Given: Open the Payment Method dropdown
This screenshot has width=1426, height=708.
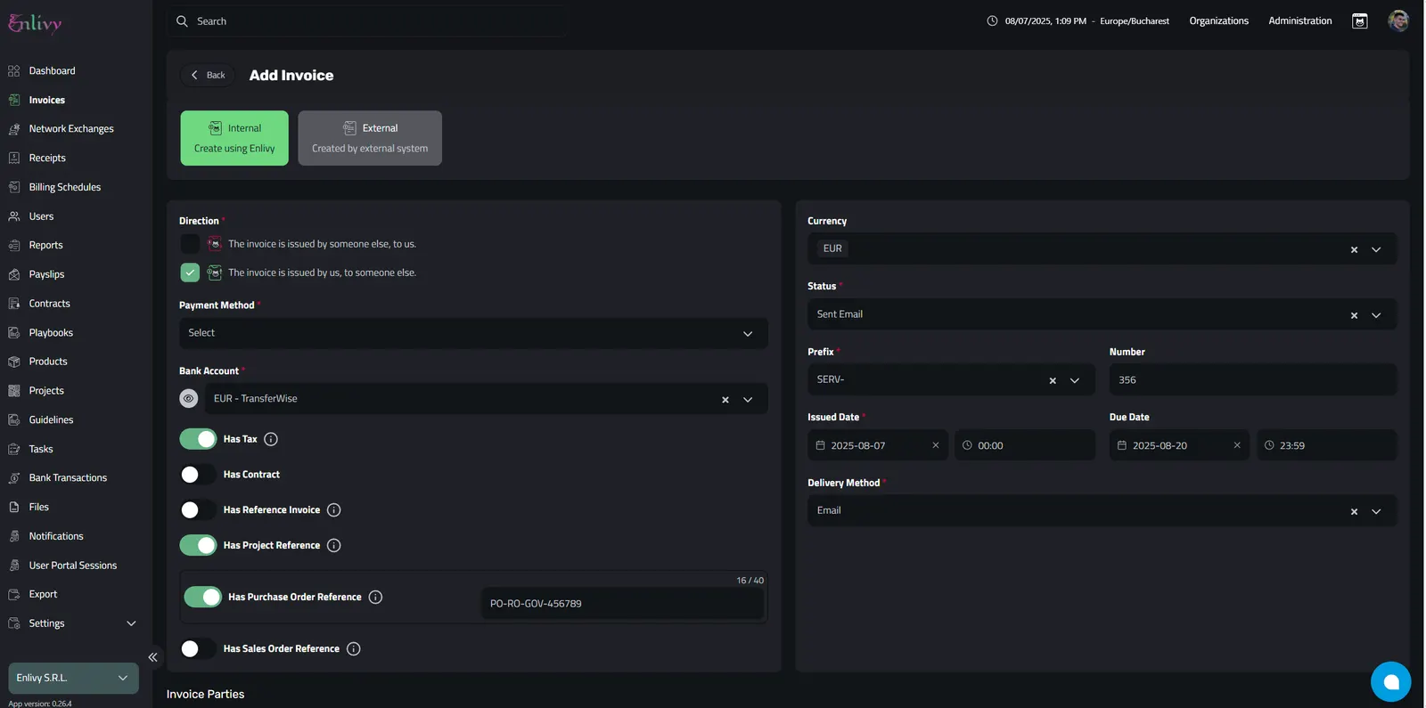Looking at the screenshot, I should click(473, 333).
